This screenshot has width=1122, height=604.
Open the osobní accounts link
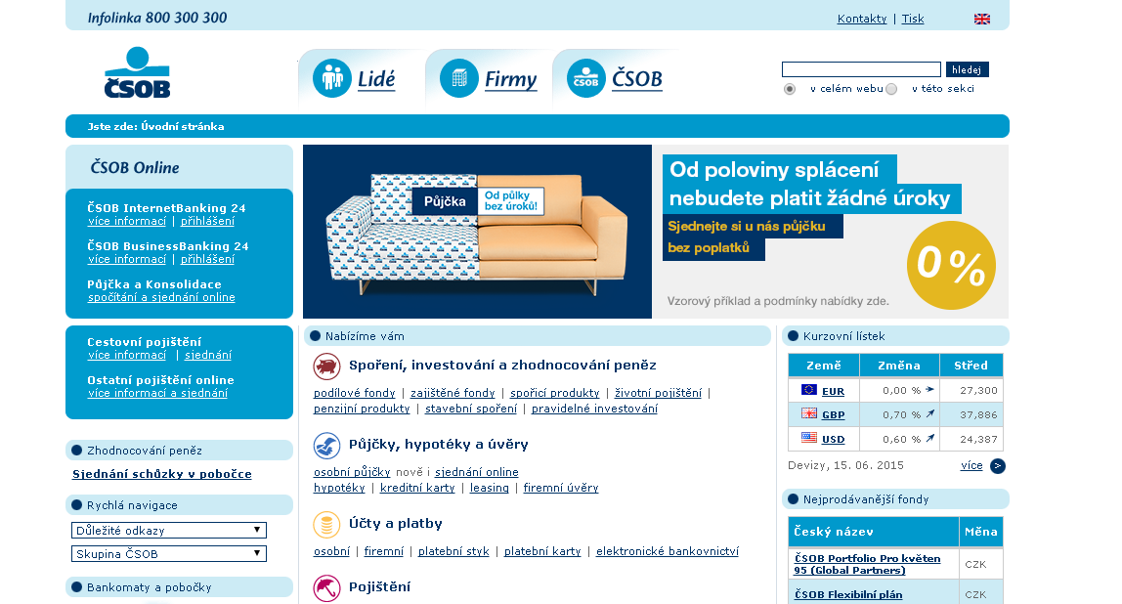[332, 552]
